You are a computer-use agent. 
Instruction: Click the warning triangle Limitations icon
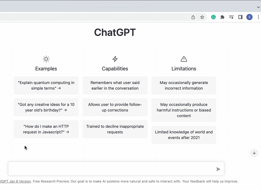[x=184, y=59]
